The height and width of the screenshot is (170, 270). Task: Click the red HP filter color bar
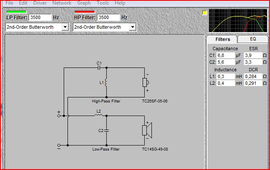pyautogui.click(x=84, y=12)
